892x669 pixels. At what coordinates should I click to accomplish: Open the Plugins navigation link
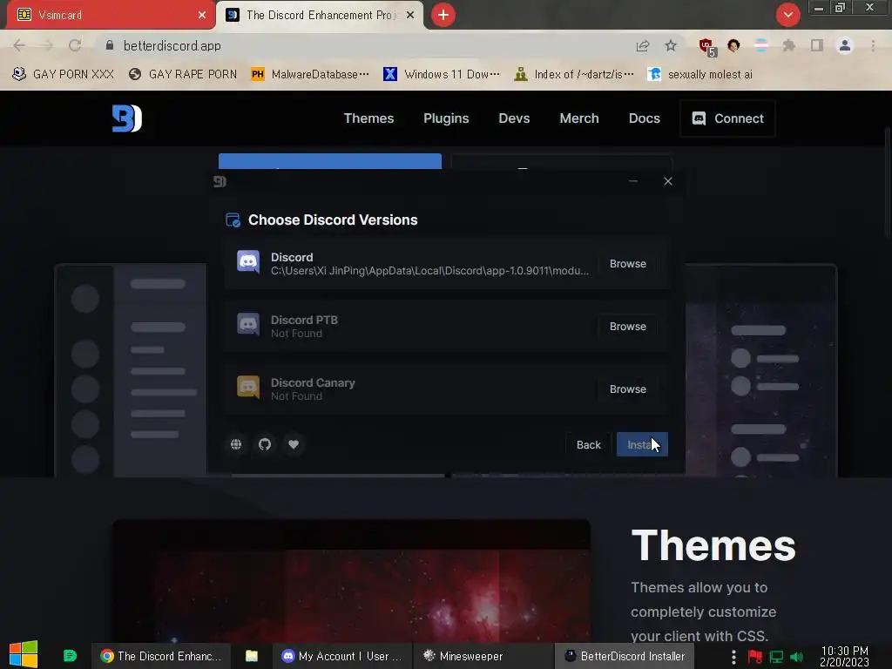[446, 118]
